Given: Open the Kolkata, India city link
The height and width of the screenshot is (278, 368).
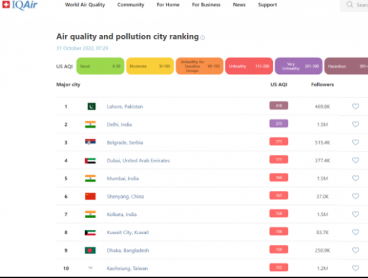Looking at the screenshot, I should tap(122, 215).
